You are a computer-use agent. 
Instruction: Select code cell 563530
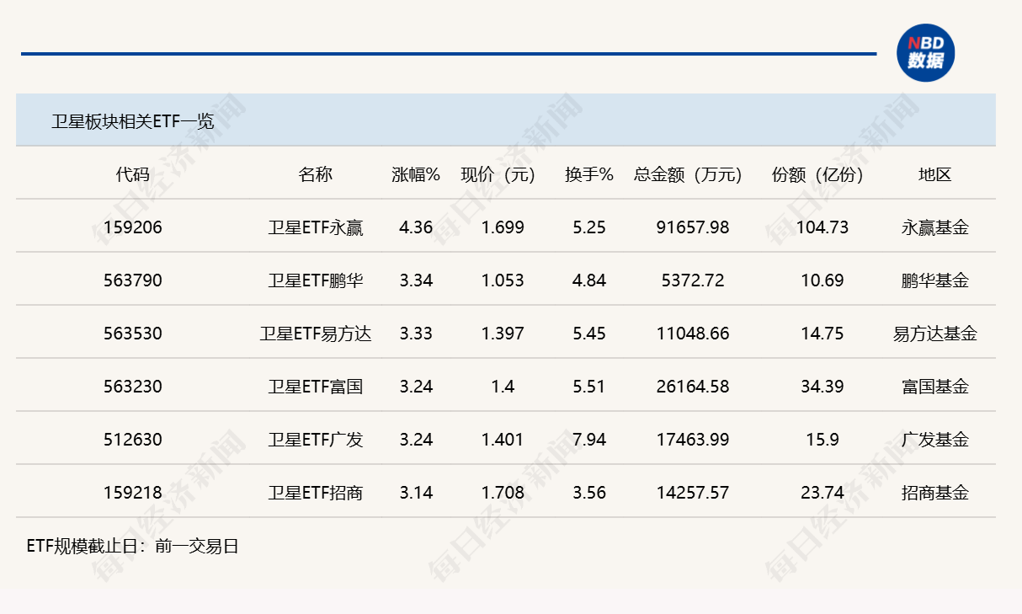point(133,334)
